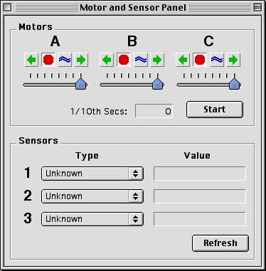
Task: Choose float mode for motor C
Action: pyautogui.click(x=217, y=60)
